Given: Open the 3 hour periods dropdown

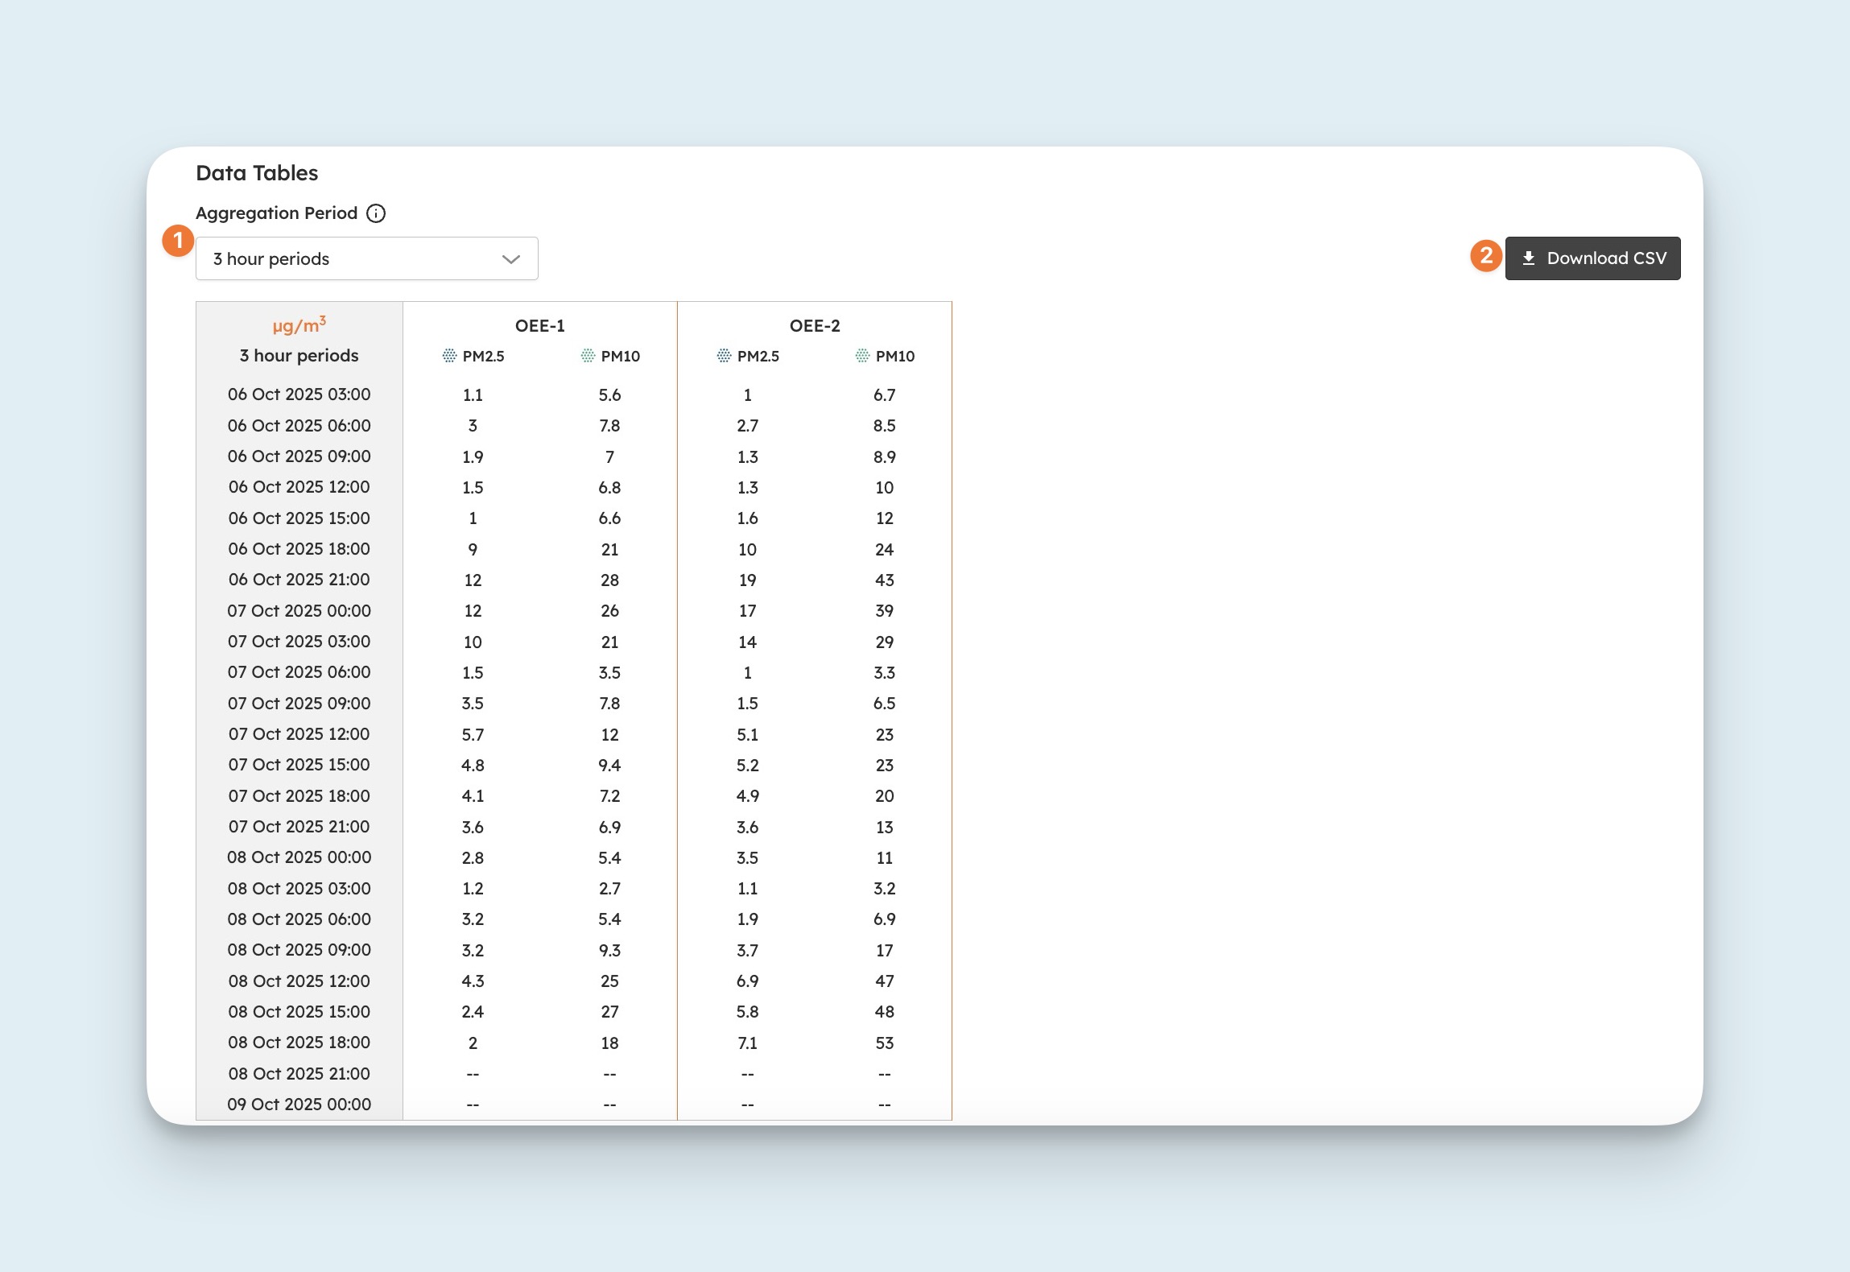Looking at the screenshot, I should 366,258.
